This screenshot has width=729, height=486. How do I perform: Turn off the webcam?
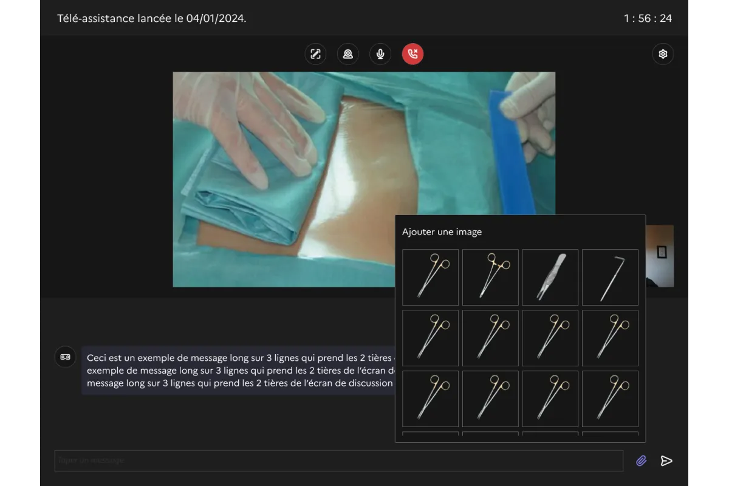(347, 54)
